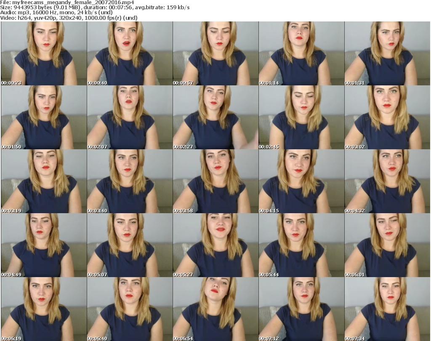Open the thumbnail stamped 00:04:32
Screen dimensions: 431x341
coord(387,182)
